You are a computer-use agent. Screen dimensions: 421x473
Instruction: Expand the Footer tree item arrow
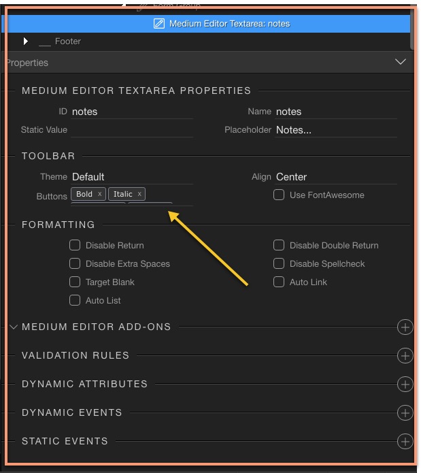point(26,42)
